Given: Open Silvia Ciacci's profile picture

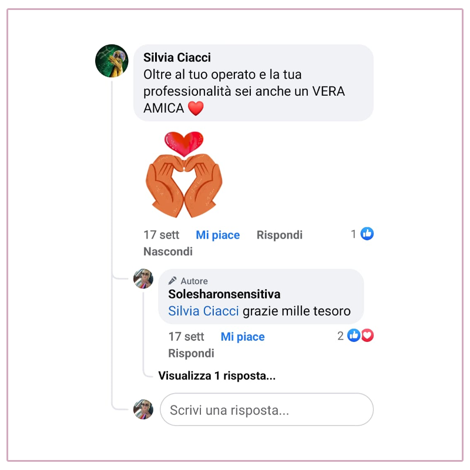Looking at the screenshot, I should [x=112, y=61].
